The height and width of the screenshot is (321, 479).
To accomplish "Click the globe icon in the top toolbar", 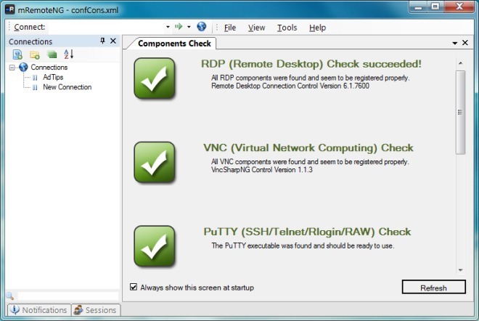I will (x=201, y=27).
